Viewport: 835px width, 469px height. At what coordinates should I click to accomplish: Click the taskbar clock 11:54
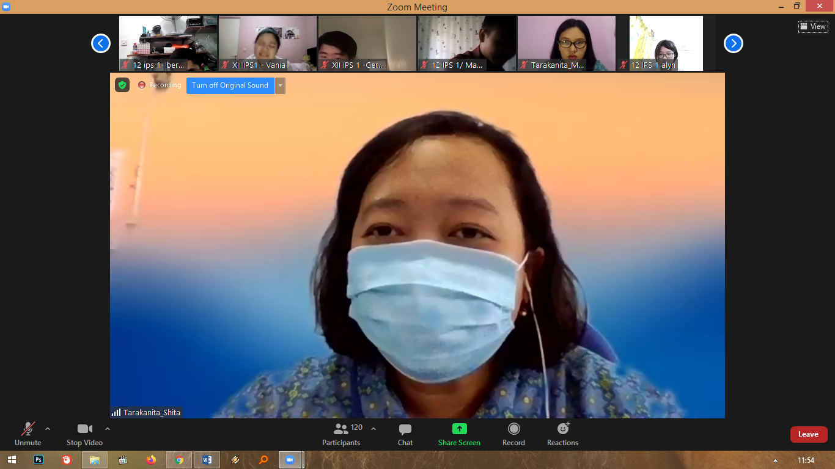point(806,460)
